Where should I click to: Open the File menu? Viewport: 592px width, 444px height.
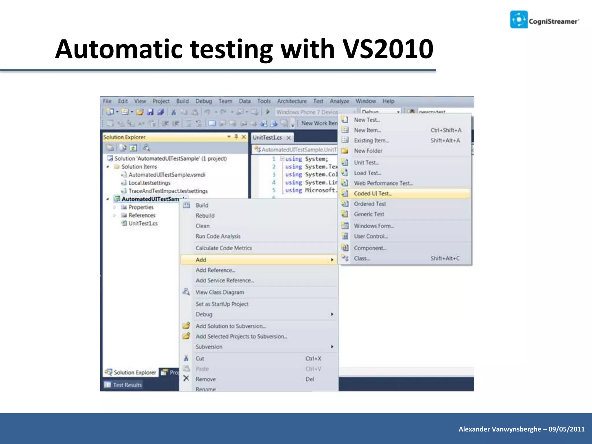pos(107,101)
